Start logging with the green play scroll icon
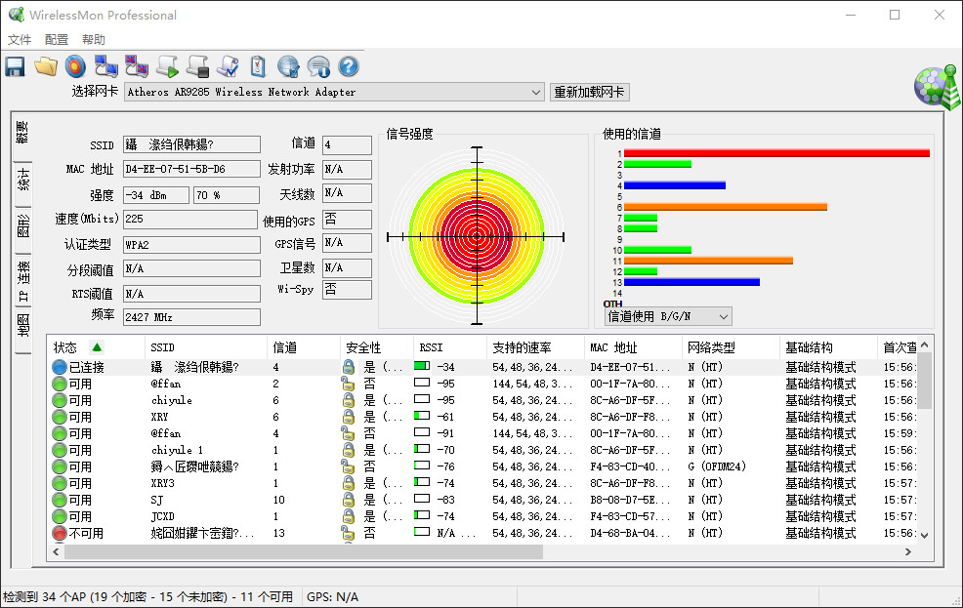Image resolution: width=963 pixels, height=608 pixels. click(x=167, y=66)
